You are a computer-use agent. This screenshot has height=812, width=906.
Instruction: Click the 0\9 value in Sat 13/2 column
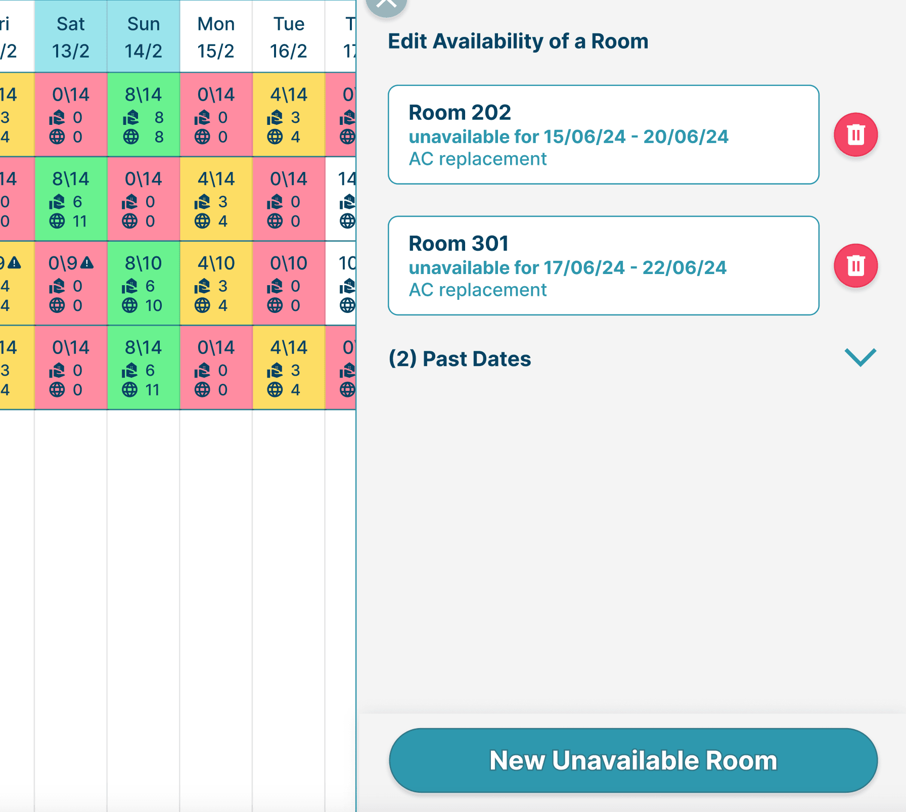[x=63, y=263]
